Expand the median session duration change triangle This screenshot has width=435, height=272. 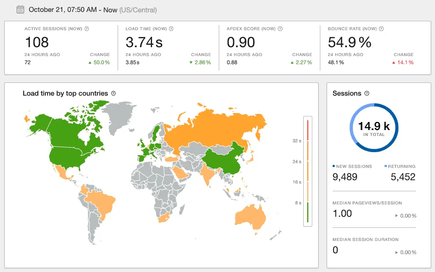tap(397, 252)
